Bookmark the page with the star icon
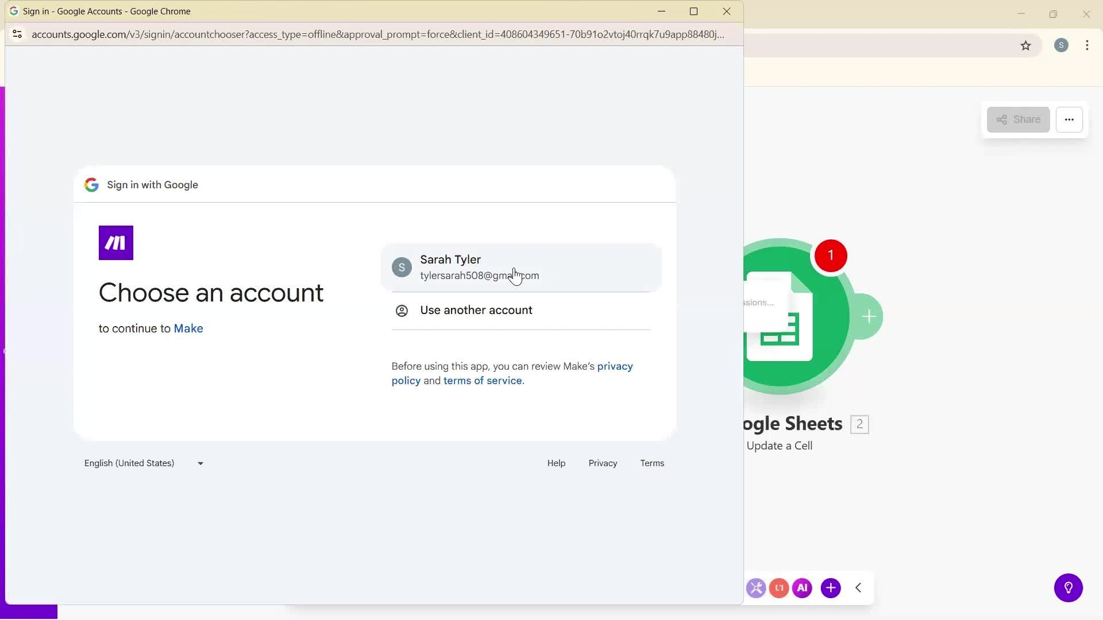The image size is (1103, 620). [1026, 45]
